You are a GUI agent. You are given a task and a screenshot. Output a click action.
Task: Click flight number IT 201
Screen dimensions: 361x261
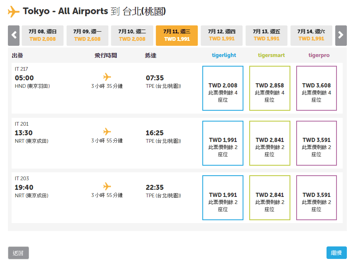coord(22,124)
